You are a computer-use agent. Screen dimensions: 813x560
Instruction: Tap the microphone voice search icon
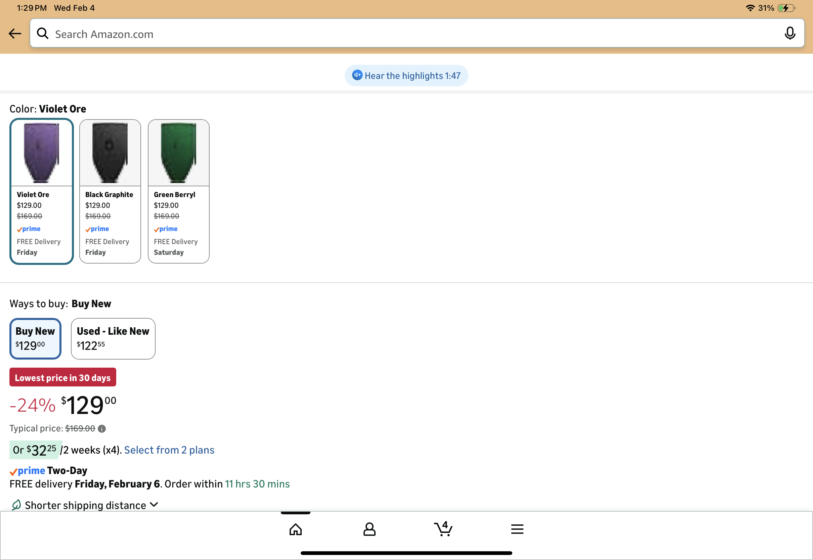(x=790, y=34)
